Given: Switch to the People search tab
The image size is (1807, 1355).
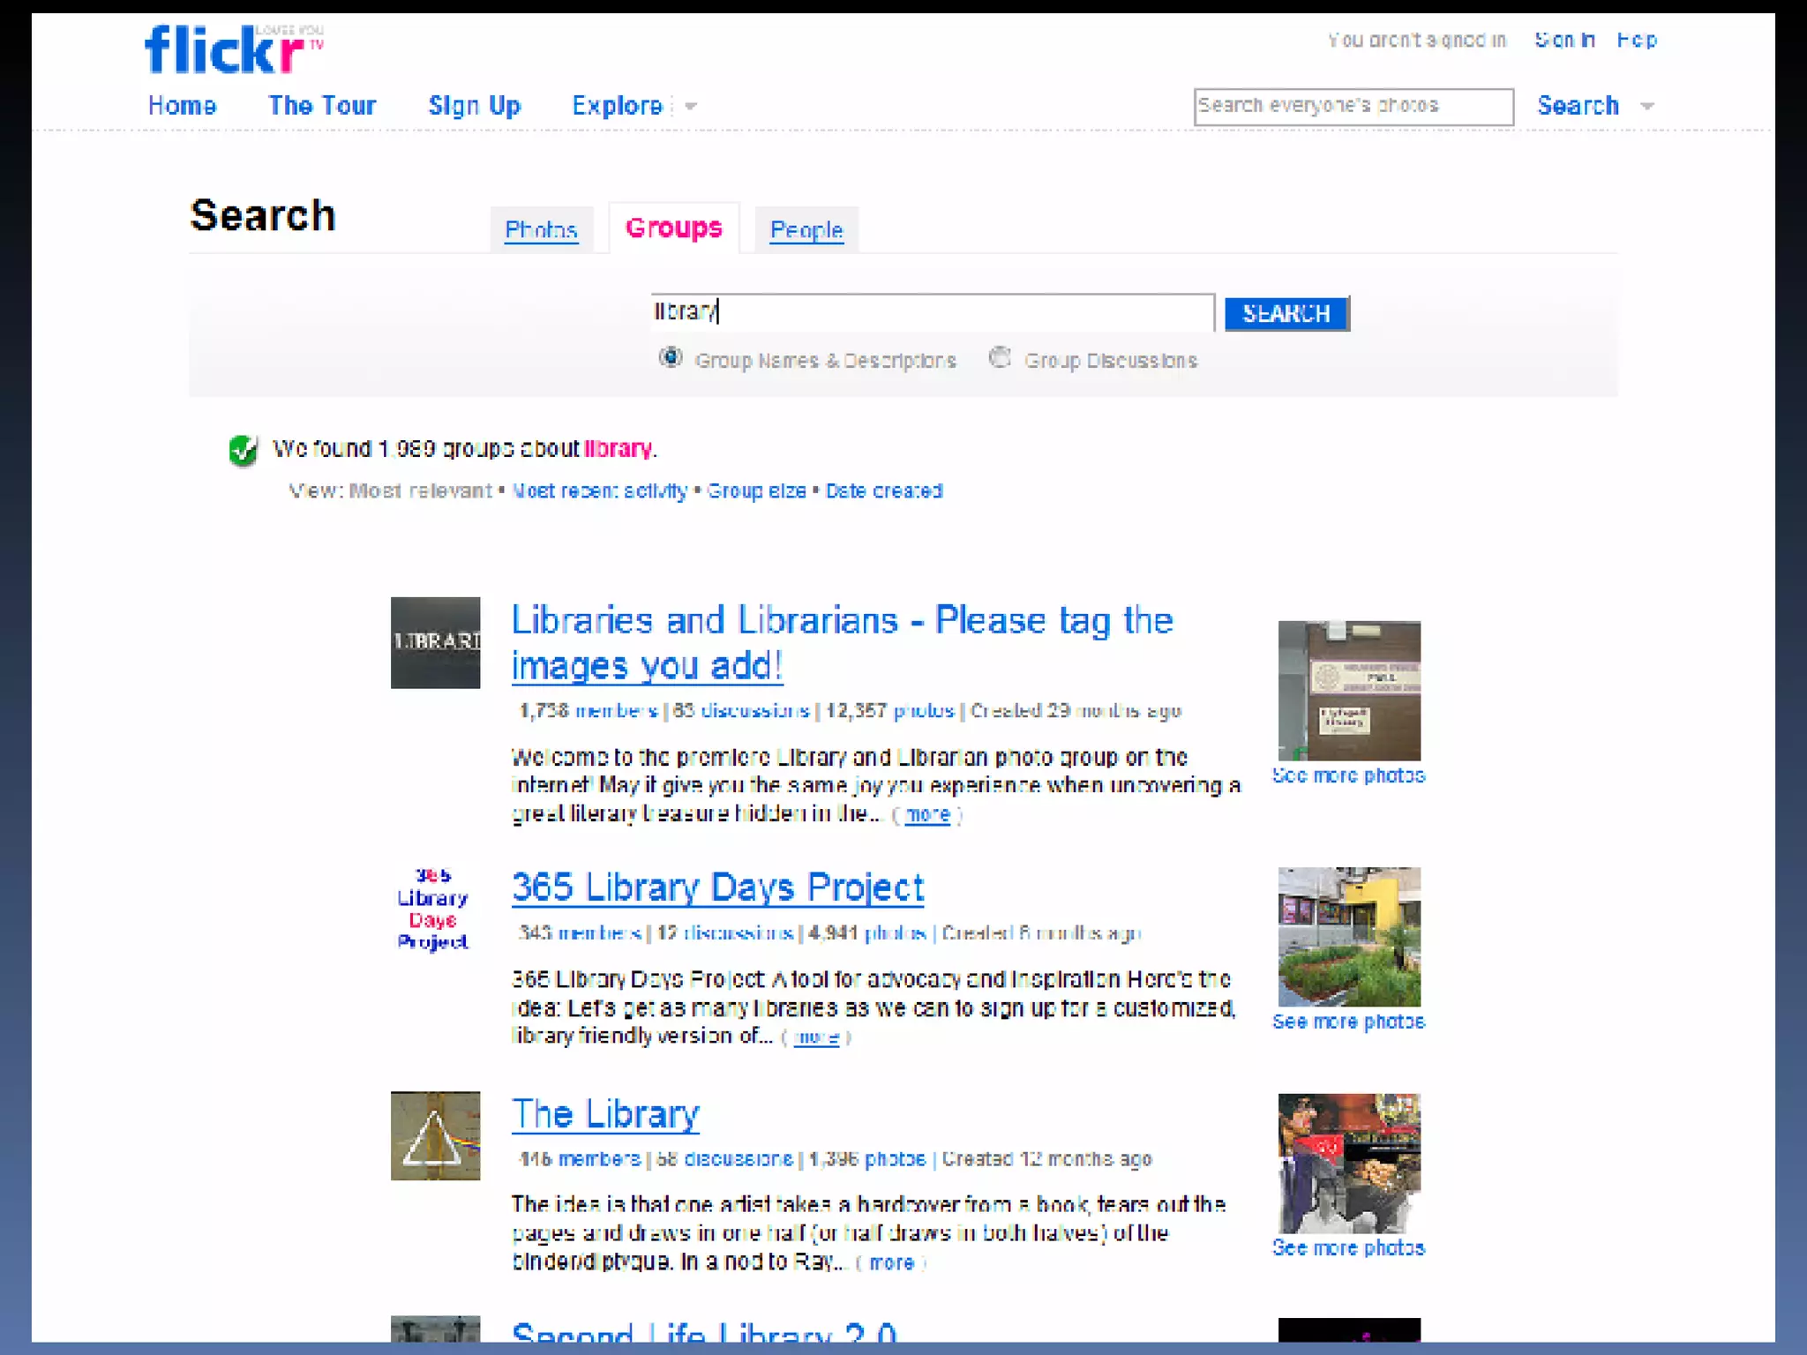Looking at the screenshot, I should [x=806, y=230].
